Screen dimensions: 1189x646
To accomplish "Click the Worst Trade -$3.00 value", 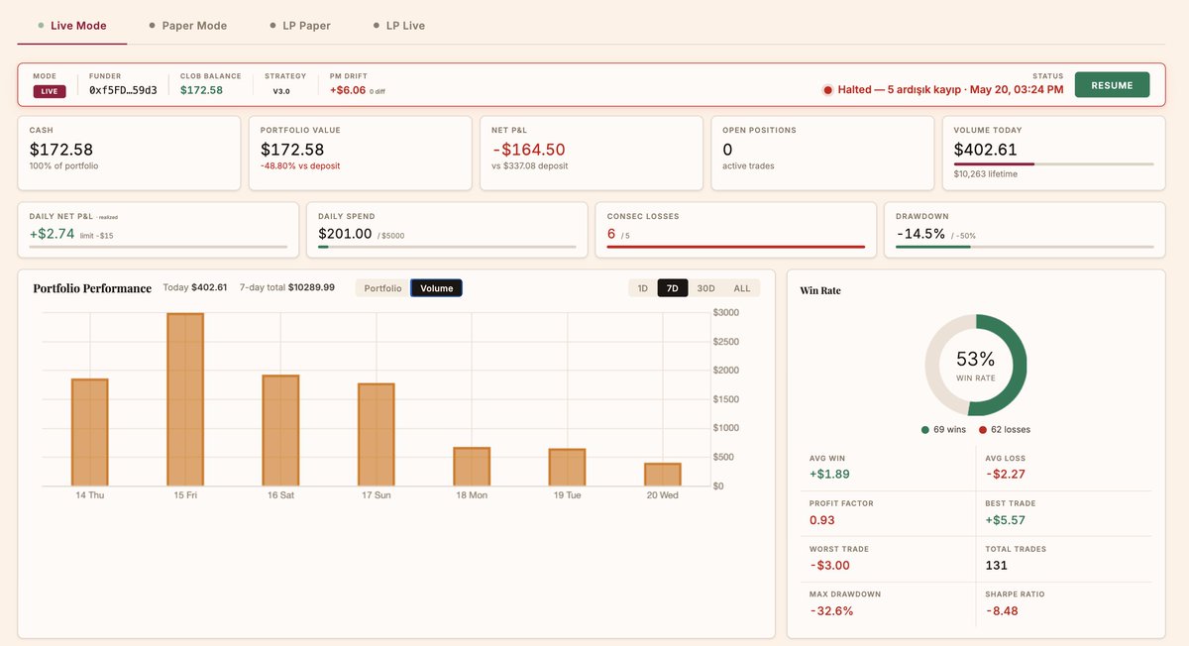I will pos(828,565).
